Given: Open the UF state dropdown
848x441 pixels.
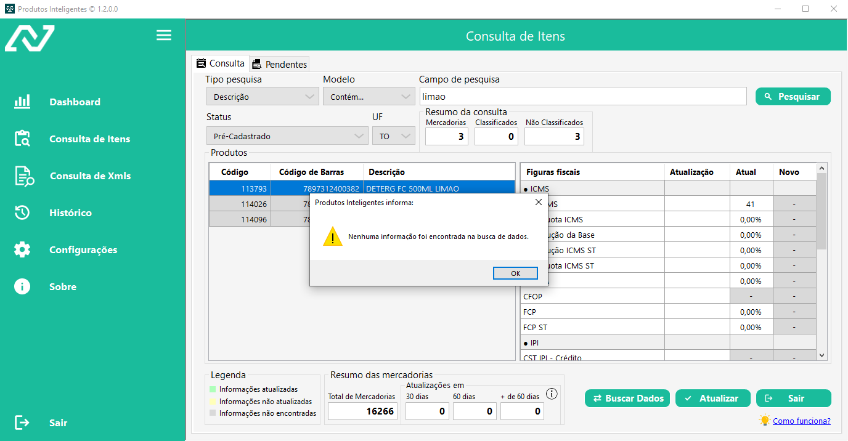Looking at the screenshot, I should click(x=393, y=136).
